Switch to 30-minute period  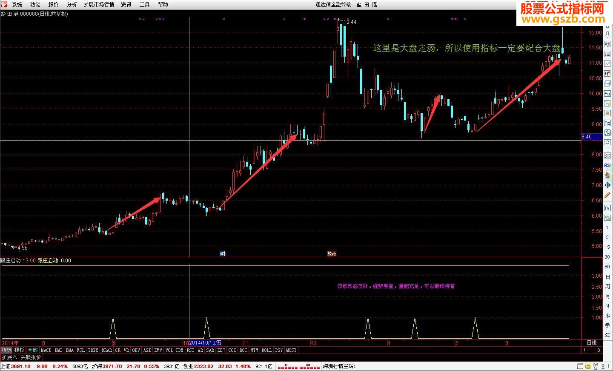click(x=607, y=257)
